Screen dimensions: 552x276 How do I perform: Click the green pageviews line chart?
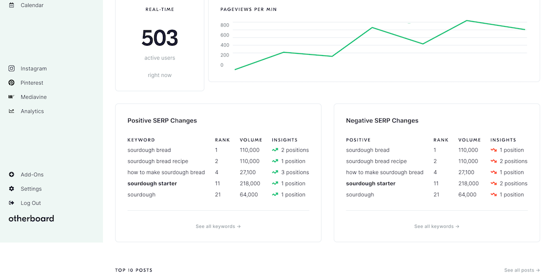tap(372, 28)
